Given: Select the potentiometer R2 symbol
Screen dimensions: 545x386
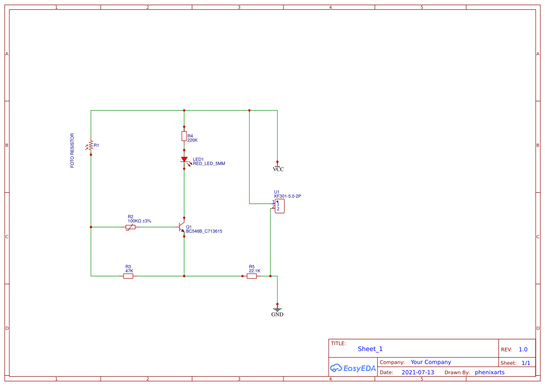Looking at the screenshot, I should pyautogui.click(x=130, y=227).
